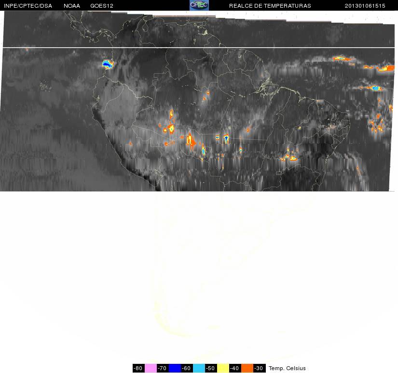Image resolution: width=398 pixels, height=373 pixels.
Task: Click the Temp. Celsius legend label
Action: click(x=287, y=368)
